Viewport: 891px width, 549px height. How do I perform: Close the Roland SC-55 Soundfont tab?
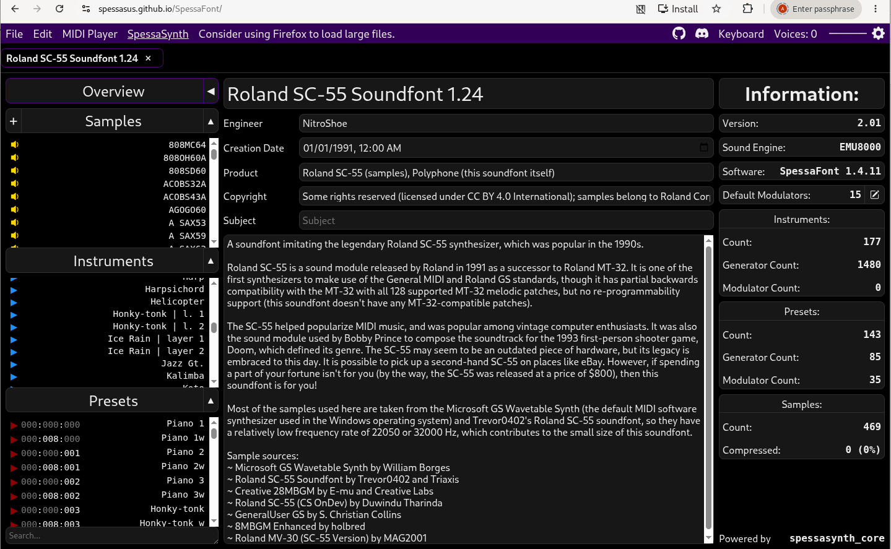coord(148,58)
